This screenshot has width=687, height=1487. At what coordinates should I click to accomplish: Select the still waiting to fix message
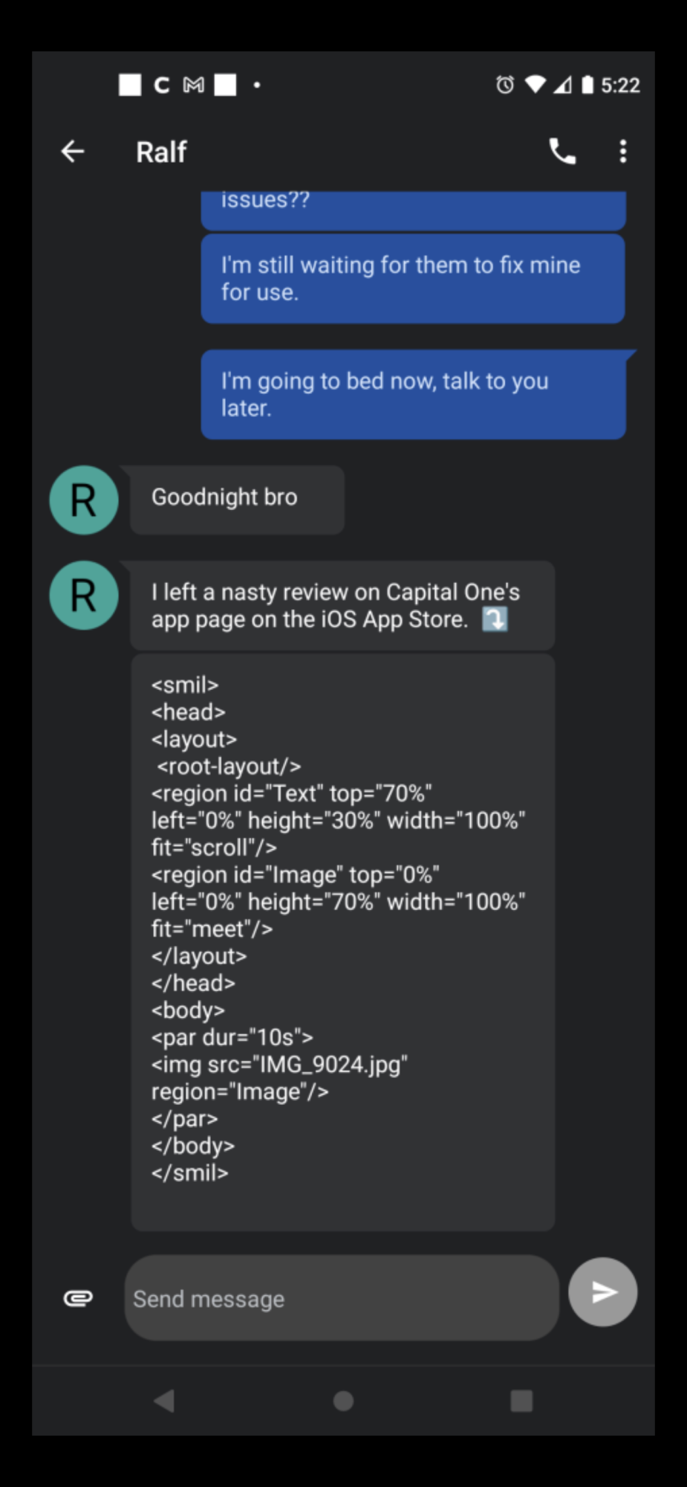(413, 278)
